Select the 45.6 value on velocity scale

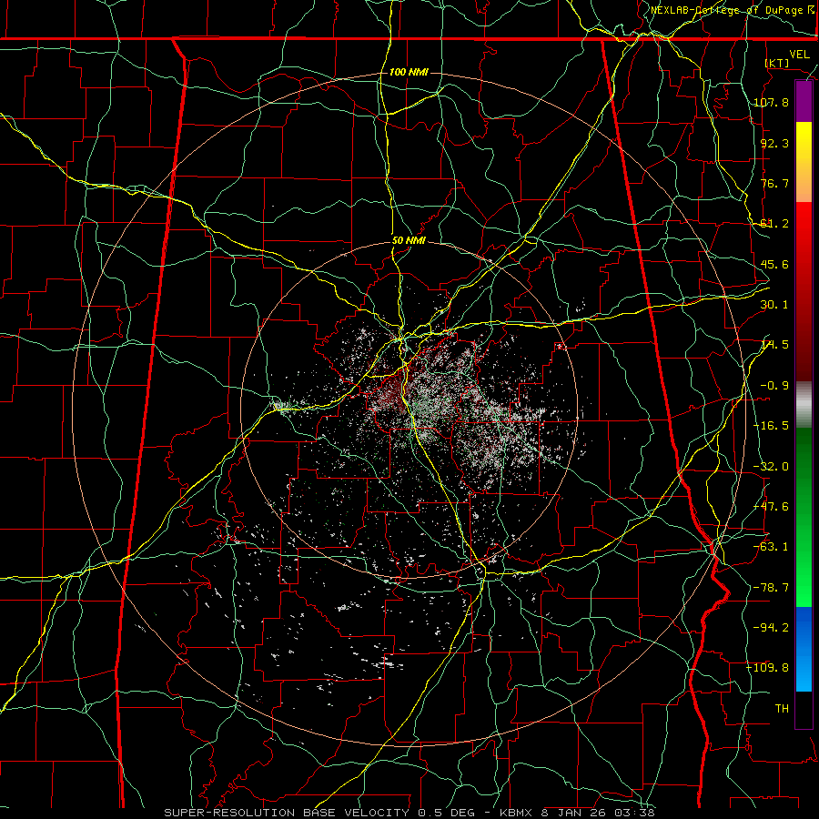click(x=774, y=264)
